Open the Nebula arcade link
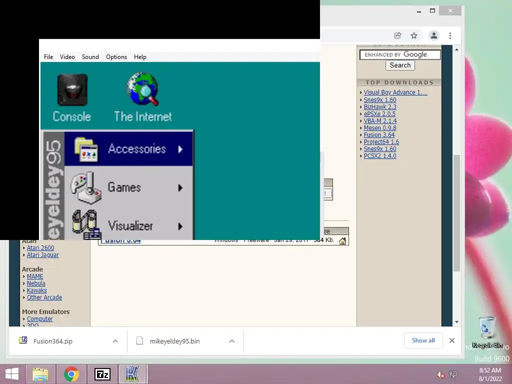Image resolution: width=512 pixels, height=384 pixels. coord(36,283)
